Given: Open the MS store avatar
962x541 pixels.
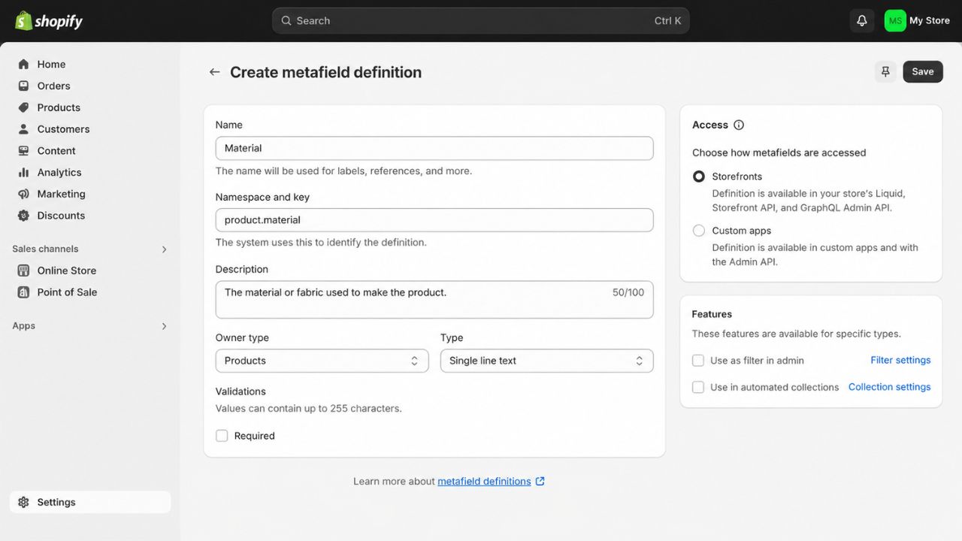Looking at the screenshot, I should click(895, 20).
